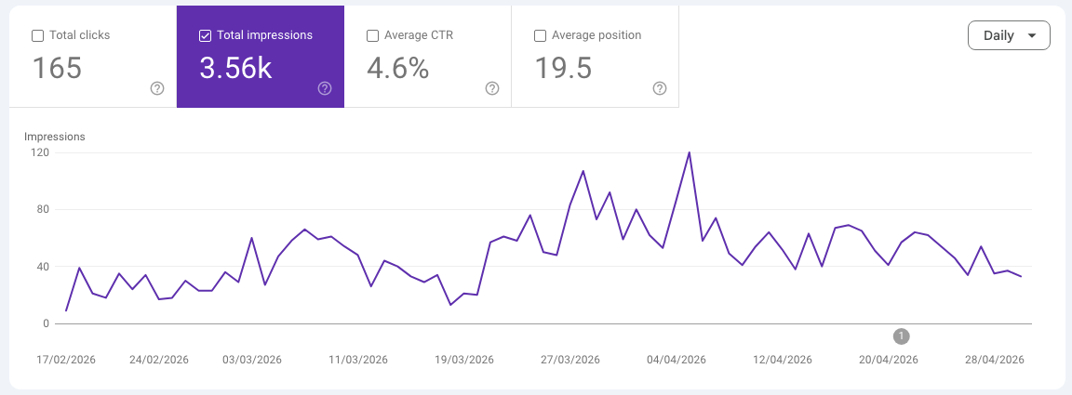The width and height of the screenshot is (1072, 395).
Task: Open help icon for Total clicks
Action: pyautogui.click(x=157, y=88)
